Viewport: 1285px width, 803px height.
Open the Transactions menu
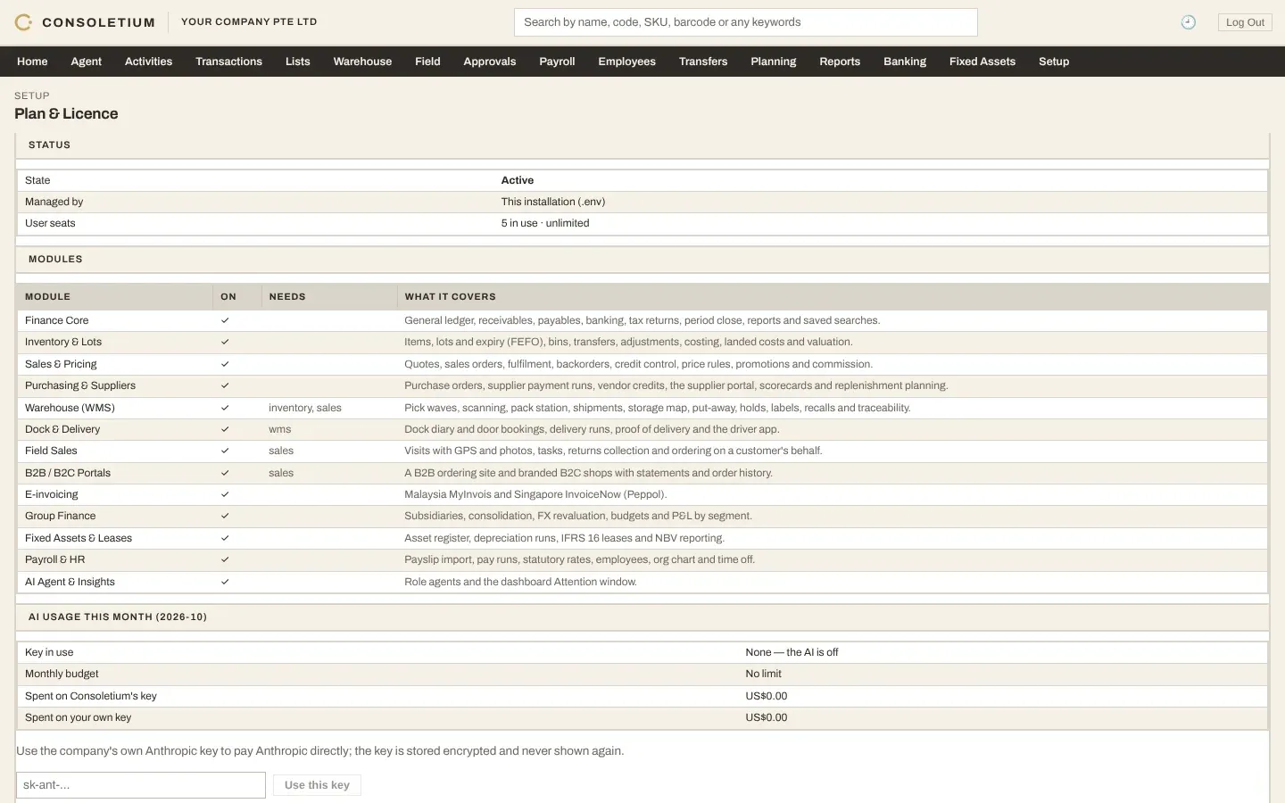228,62
